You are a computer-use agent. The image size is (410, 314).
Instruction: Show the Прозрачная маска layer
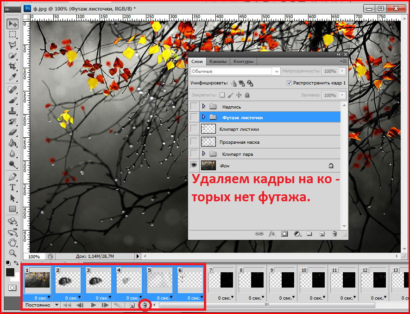pyautogui.click(x=194, y=142)
